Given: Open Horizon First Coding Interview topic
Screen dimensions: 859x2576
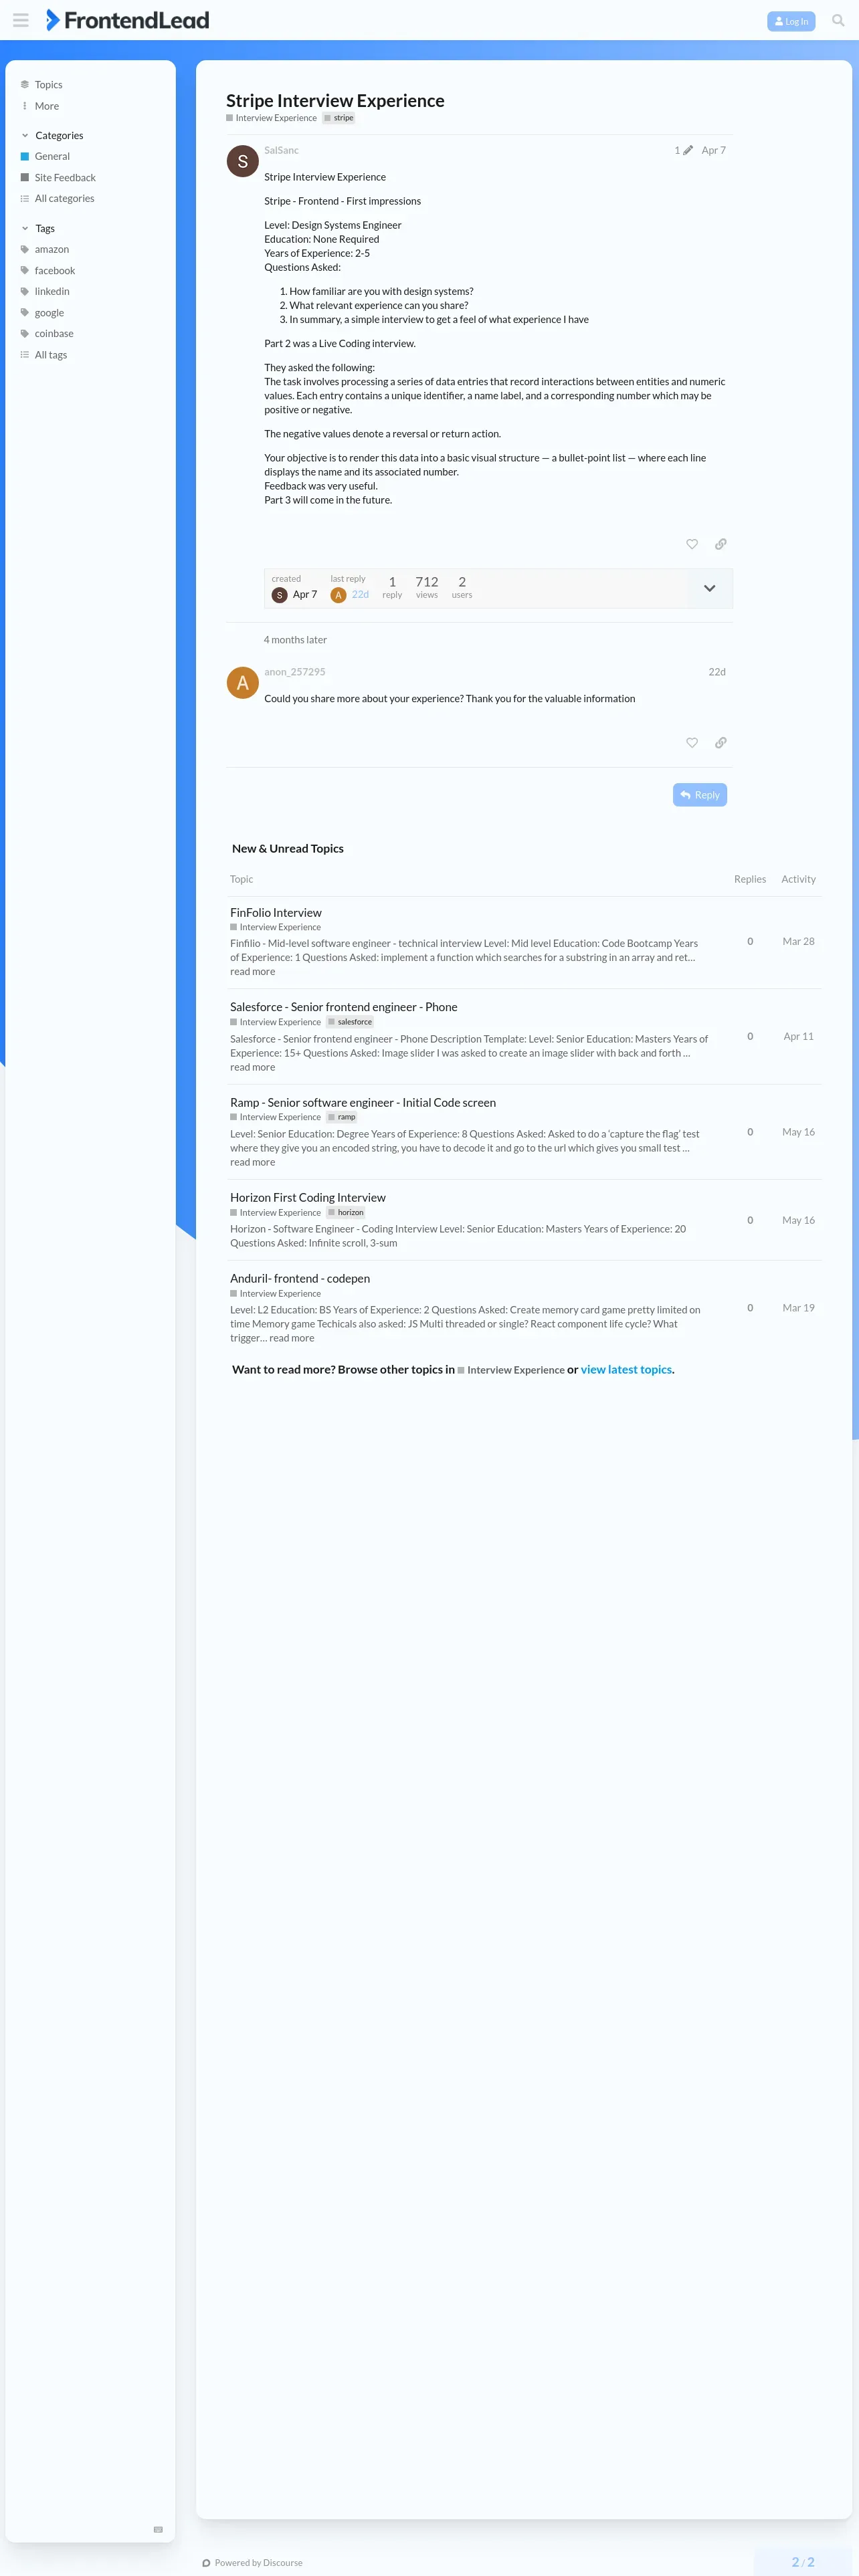Looking at the screenshot, I should point(308,1198).
